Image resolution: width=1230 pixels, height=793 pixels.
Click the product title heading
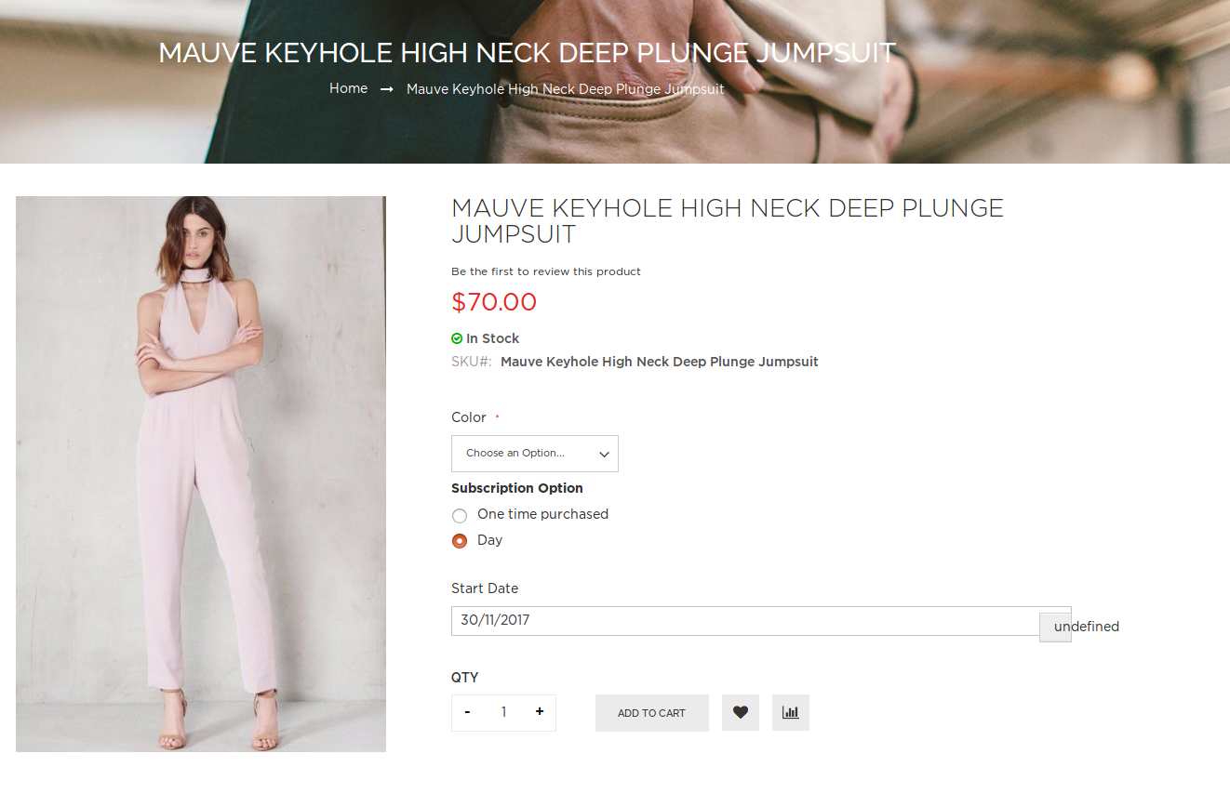[727, 220]
